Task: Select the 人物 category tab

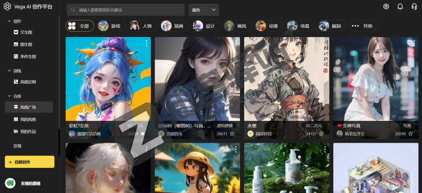Action: (x=143, y=26)
